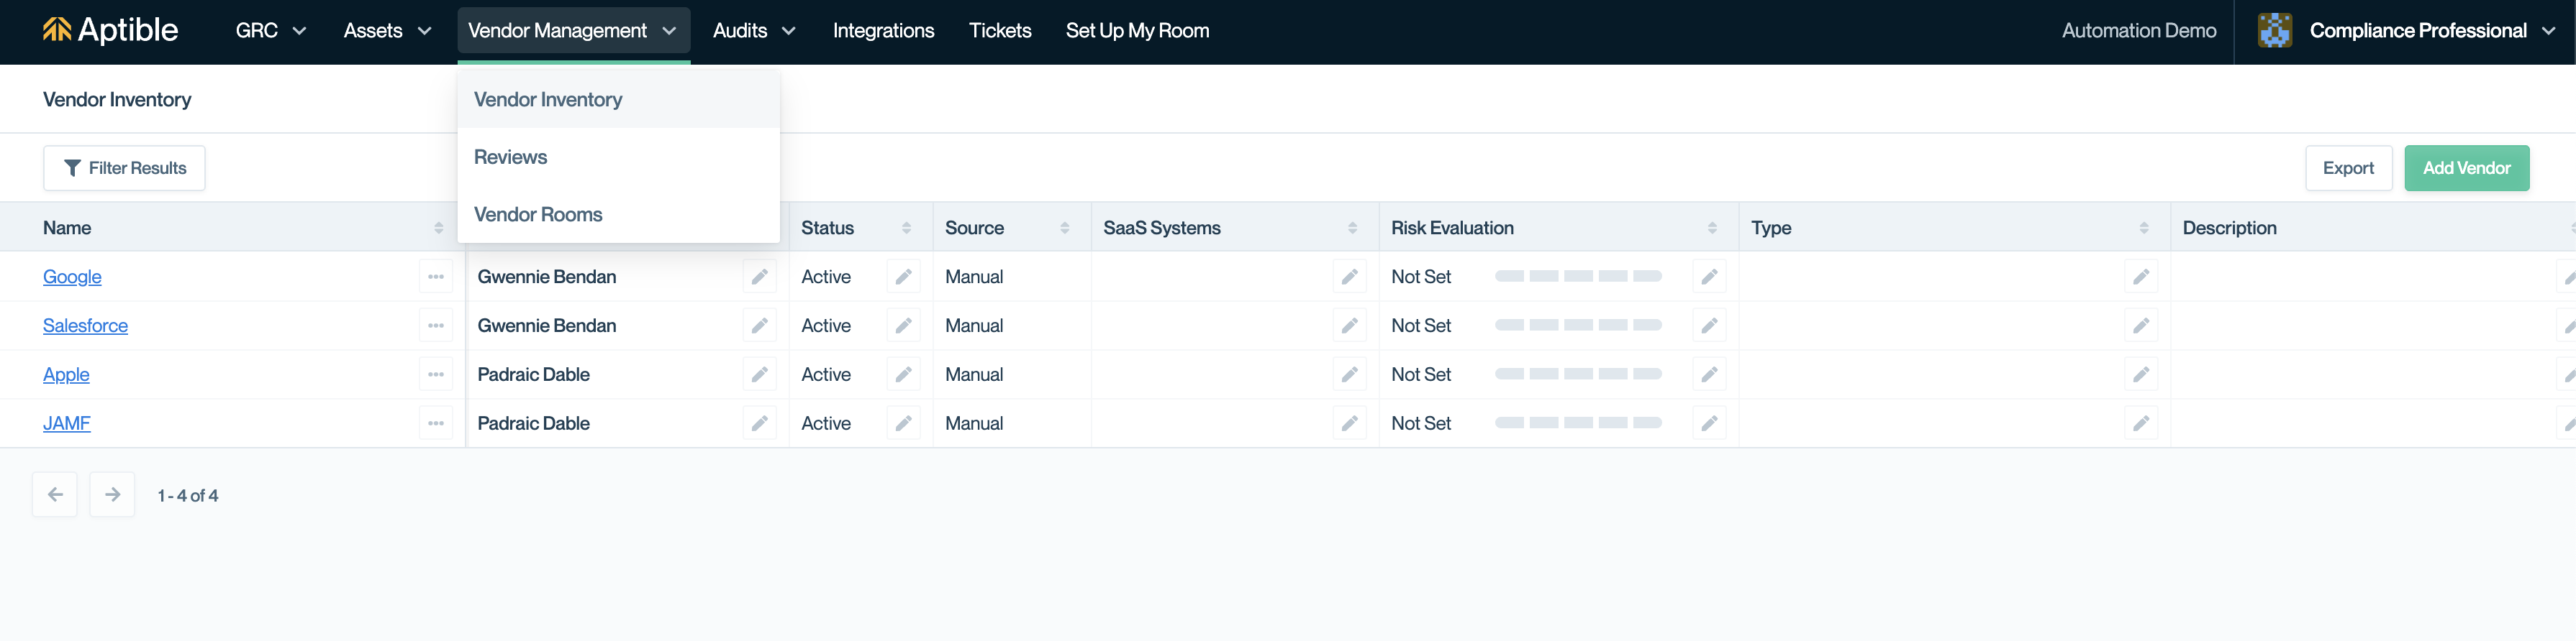Sort by the SaaS Systems column
Screen dimensions: 2576x641
(x=1353, y=229)
